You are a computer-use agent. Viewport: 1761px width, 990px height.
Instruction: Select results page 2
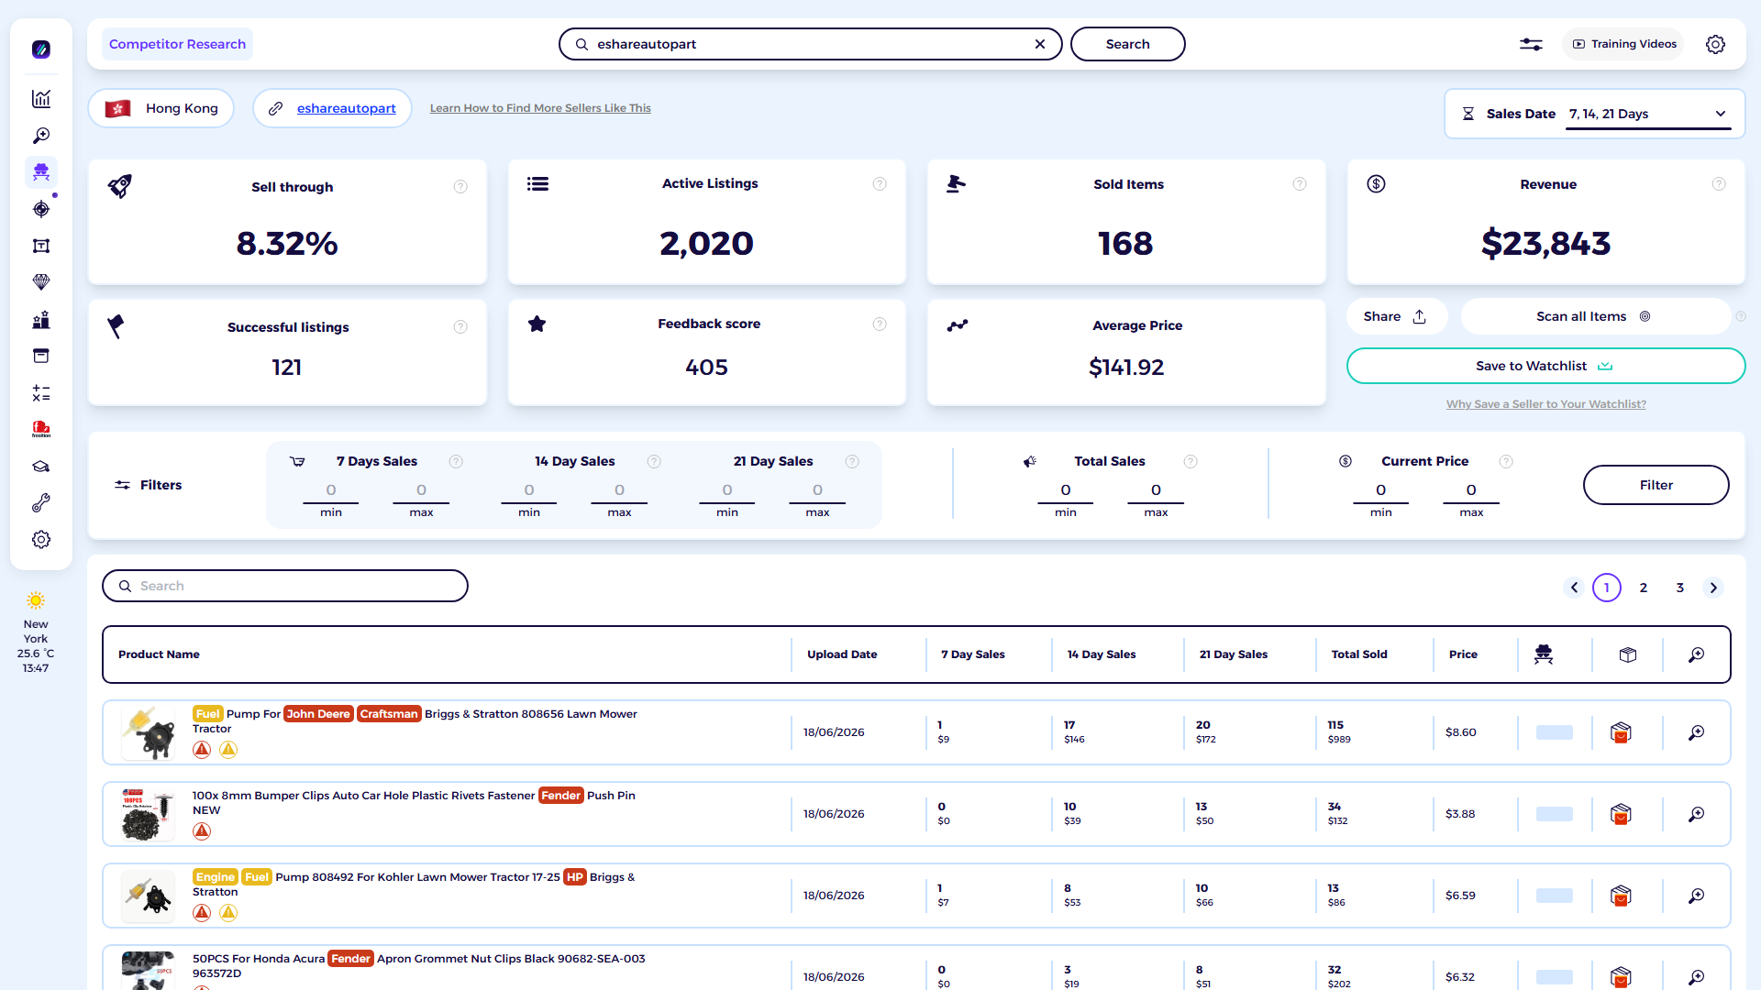coord(1644,588)
